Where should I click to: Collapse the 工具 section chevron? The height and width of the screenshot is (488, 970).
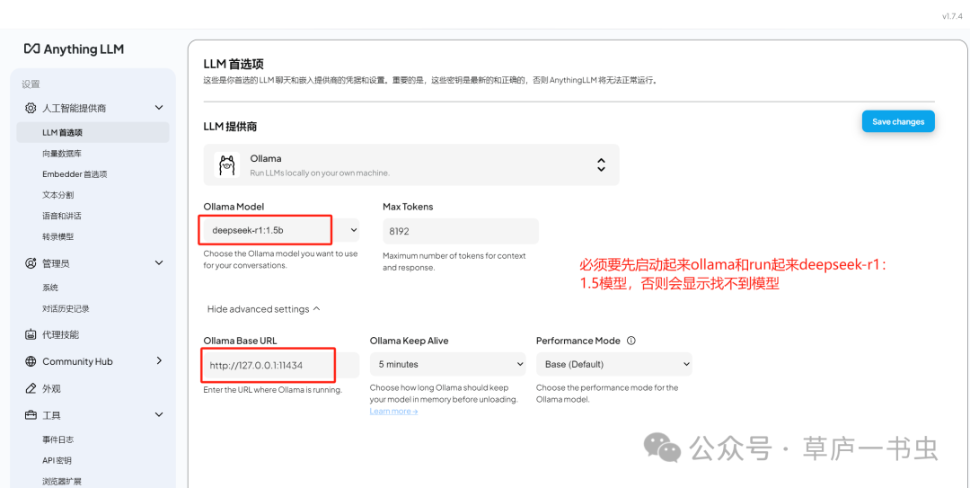159,415
